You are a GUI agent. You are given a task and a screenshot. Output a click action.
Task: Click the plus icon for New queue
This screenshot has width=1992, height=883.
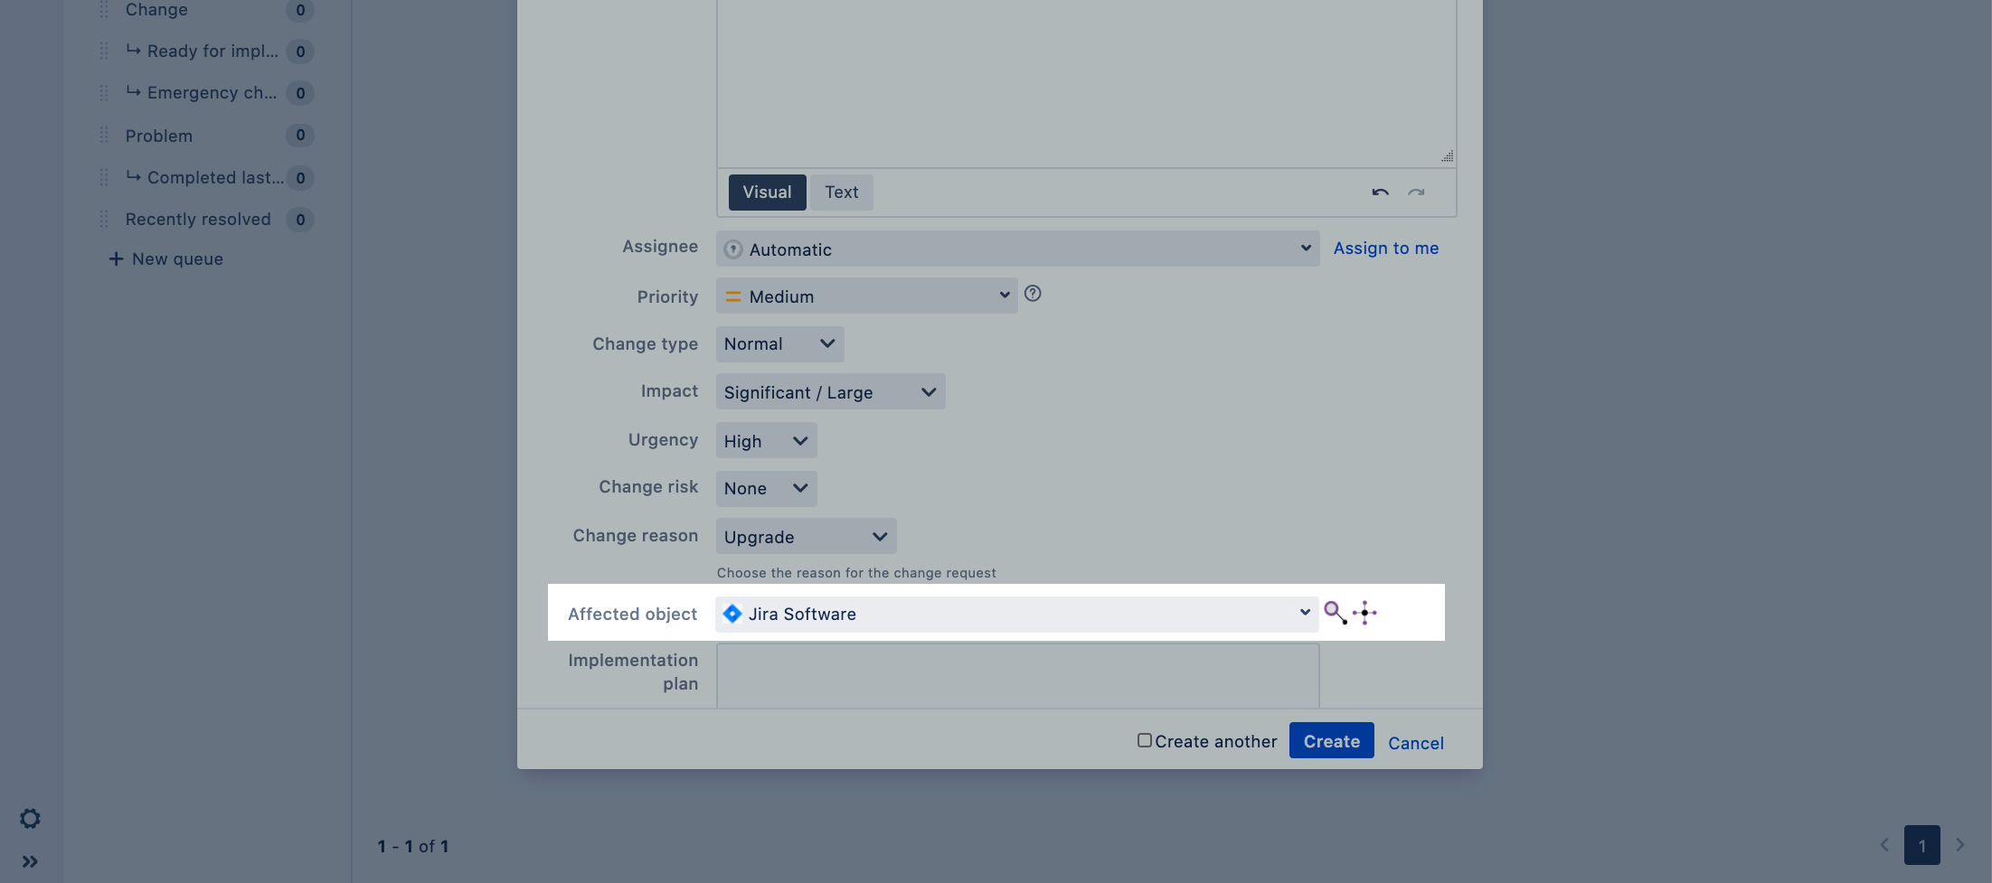(116, 259)
